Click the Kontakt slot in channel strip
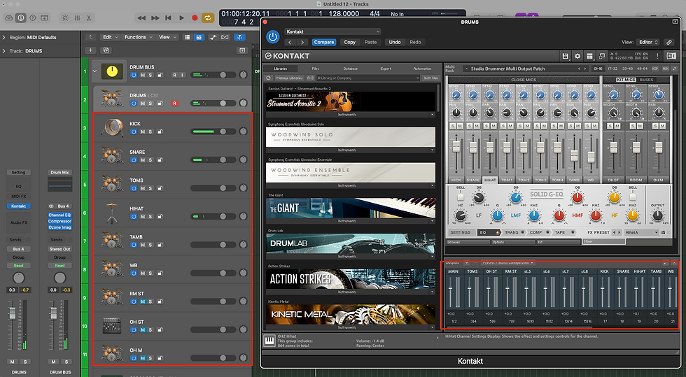 [x=18, y=206]
